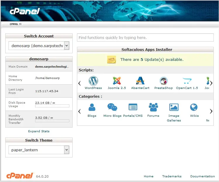Choose the OpenCart 1.5 icon
Image resolution: width=219 pixels, height=182 pixels.
point(187,81)
